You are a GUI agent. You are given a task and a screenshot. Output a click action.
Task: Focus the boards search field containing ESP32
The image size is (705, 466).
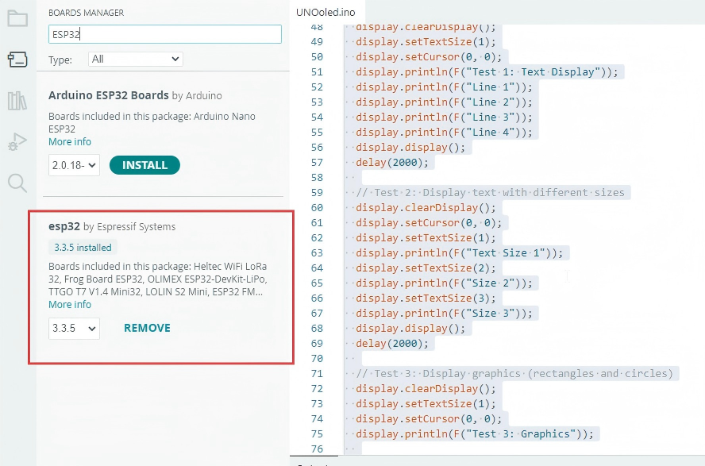[164, 34]
